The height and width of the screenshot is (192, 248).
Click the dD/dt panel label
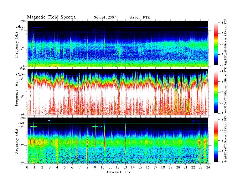pyautogui.click(x=20, y=75)
